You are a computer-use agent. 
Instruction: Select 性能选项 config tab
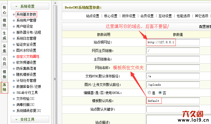pos(183,16)
